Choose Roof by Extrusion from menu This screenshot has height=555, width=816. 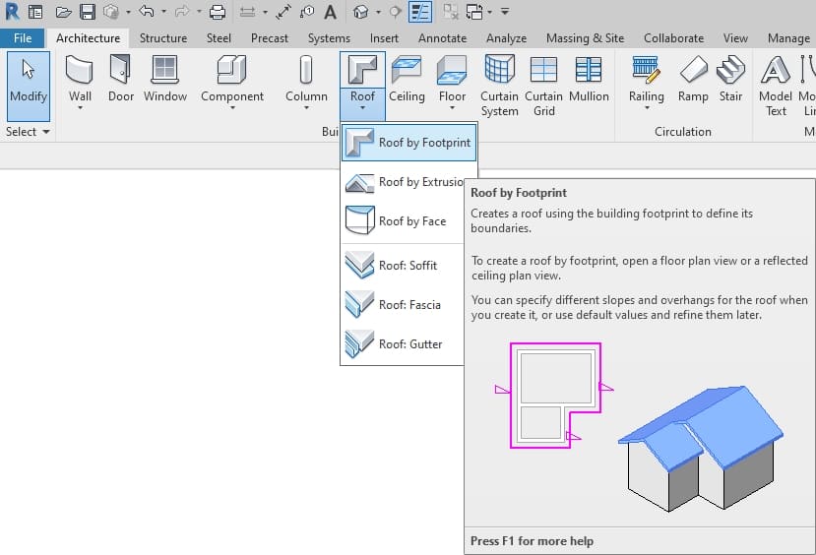(x=403, y=182)
